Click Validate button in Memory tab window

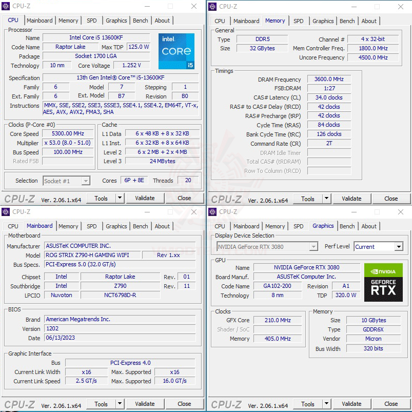(x=351, y=199)
